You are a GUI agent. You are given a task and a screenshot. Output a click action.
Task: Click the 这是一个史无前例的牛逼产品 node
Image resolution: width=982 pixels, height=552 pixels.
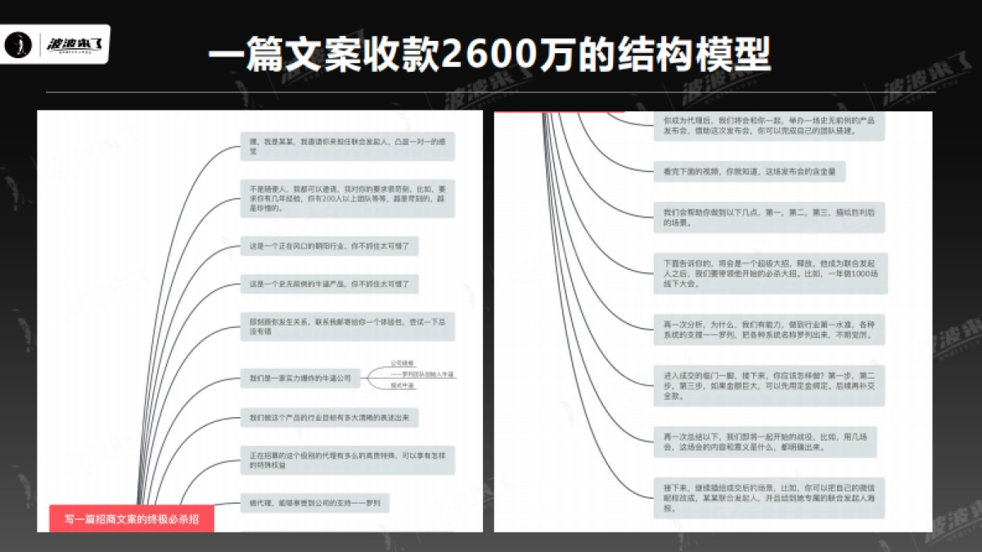(330, 285)
